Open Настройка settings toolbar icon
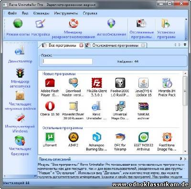Image resolution: width=191 pixels, height=189 pixels. click(41, 23)
